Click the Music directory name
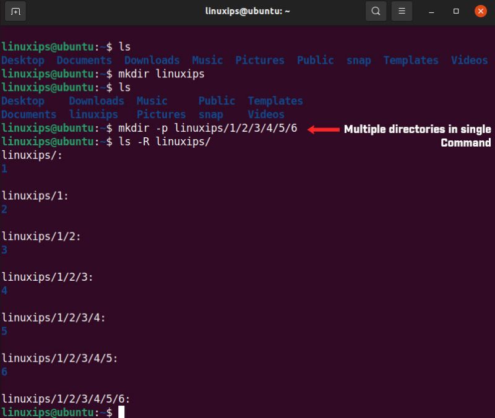495x418 pixels. coord(207,60)
